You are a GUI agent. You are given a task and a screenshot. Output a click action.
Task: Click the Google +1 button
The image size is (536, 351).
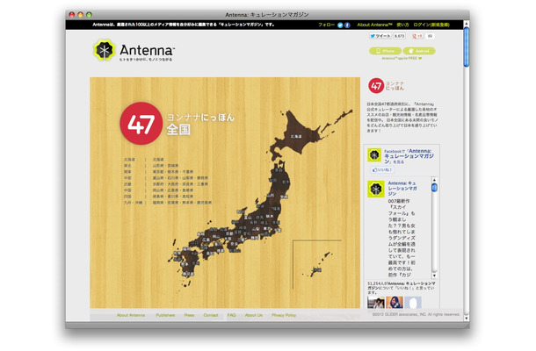417,36
